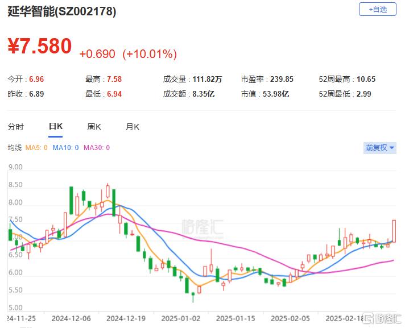Click the 2025-01-02 date axis label
The width and height of the screenshot is (405, 328).
pyautogui.click(x=181, y=319)
